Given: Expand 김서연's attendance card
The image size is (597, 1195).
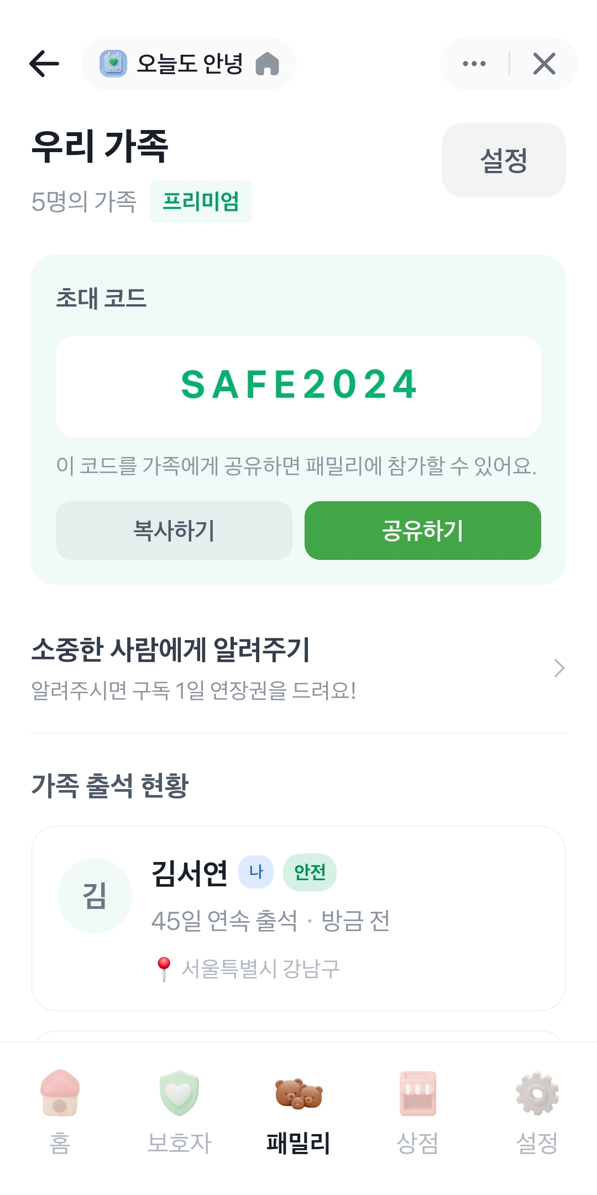Looking at the screenshot, I should (x=297, y=918).
